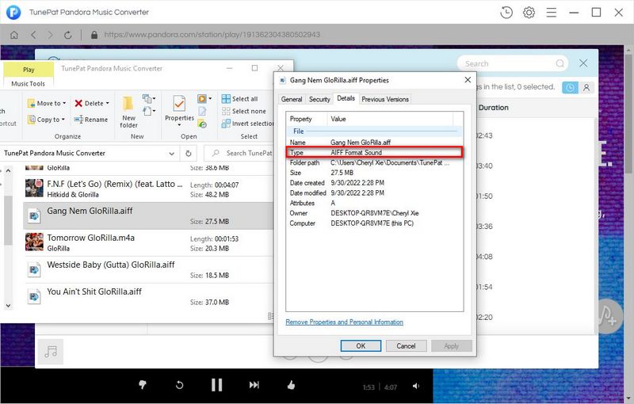Create a New folder from ribbon

tap(128, 112)
